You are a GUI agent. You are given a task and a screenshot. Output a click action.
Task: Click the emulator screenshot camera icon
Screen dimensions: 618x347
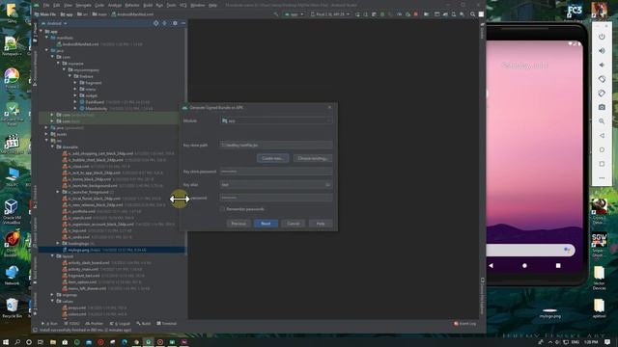602,107
